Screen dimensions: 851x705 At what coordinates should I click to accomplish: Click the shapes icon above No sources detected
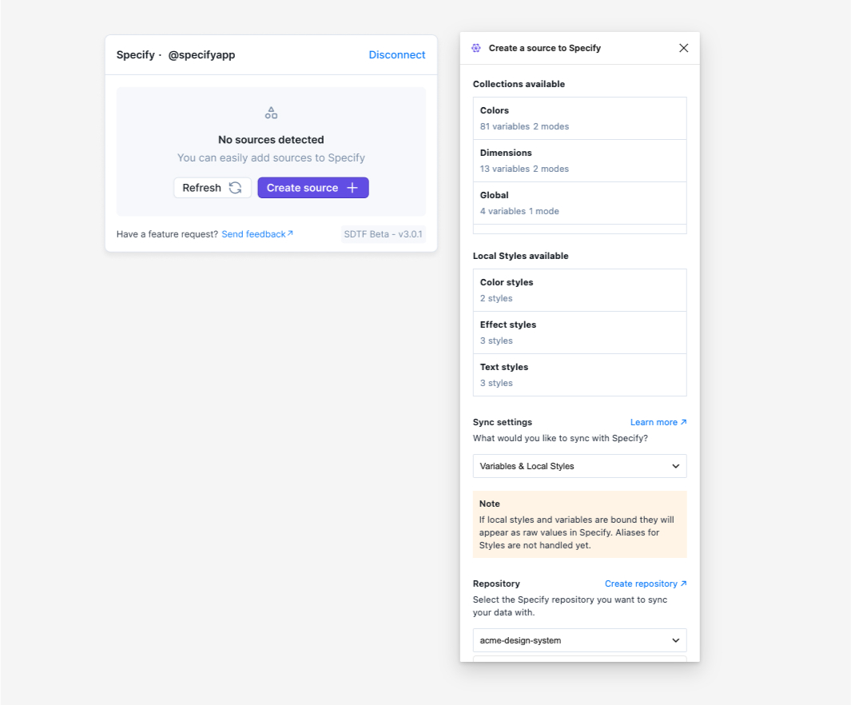click(x=271, y=113)
